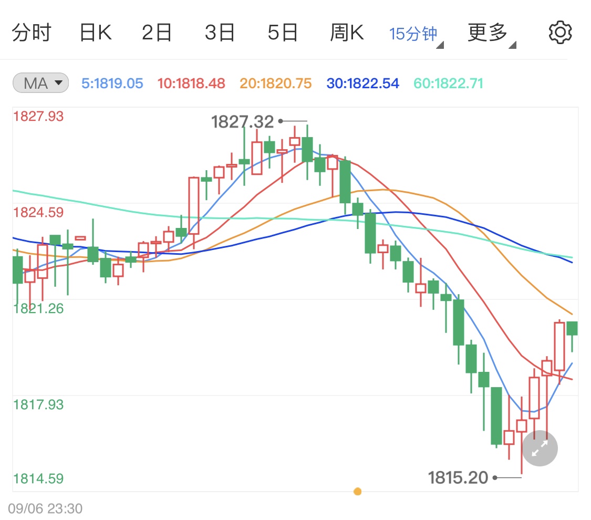Screen dimensions: 591x520
Task: Tap the 1817.93 axis label
Action: point(38,404)
